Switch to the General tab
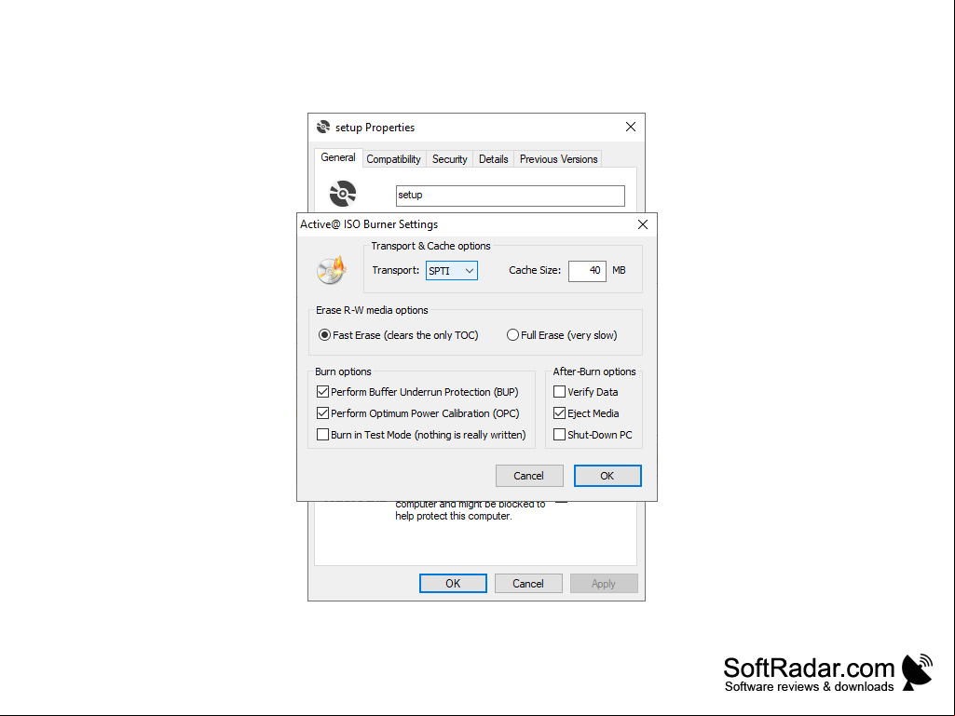Viewport: 955px width, 716px height. click(338, 157)
